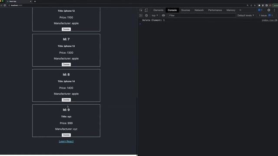The width and height of the screenshot is (278, 156).
Task: Click the 'Id: 7' heading
Action: [66, 39]
